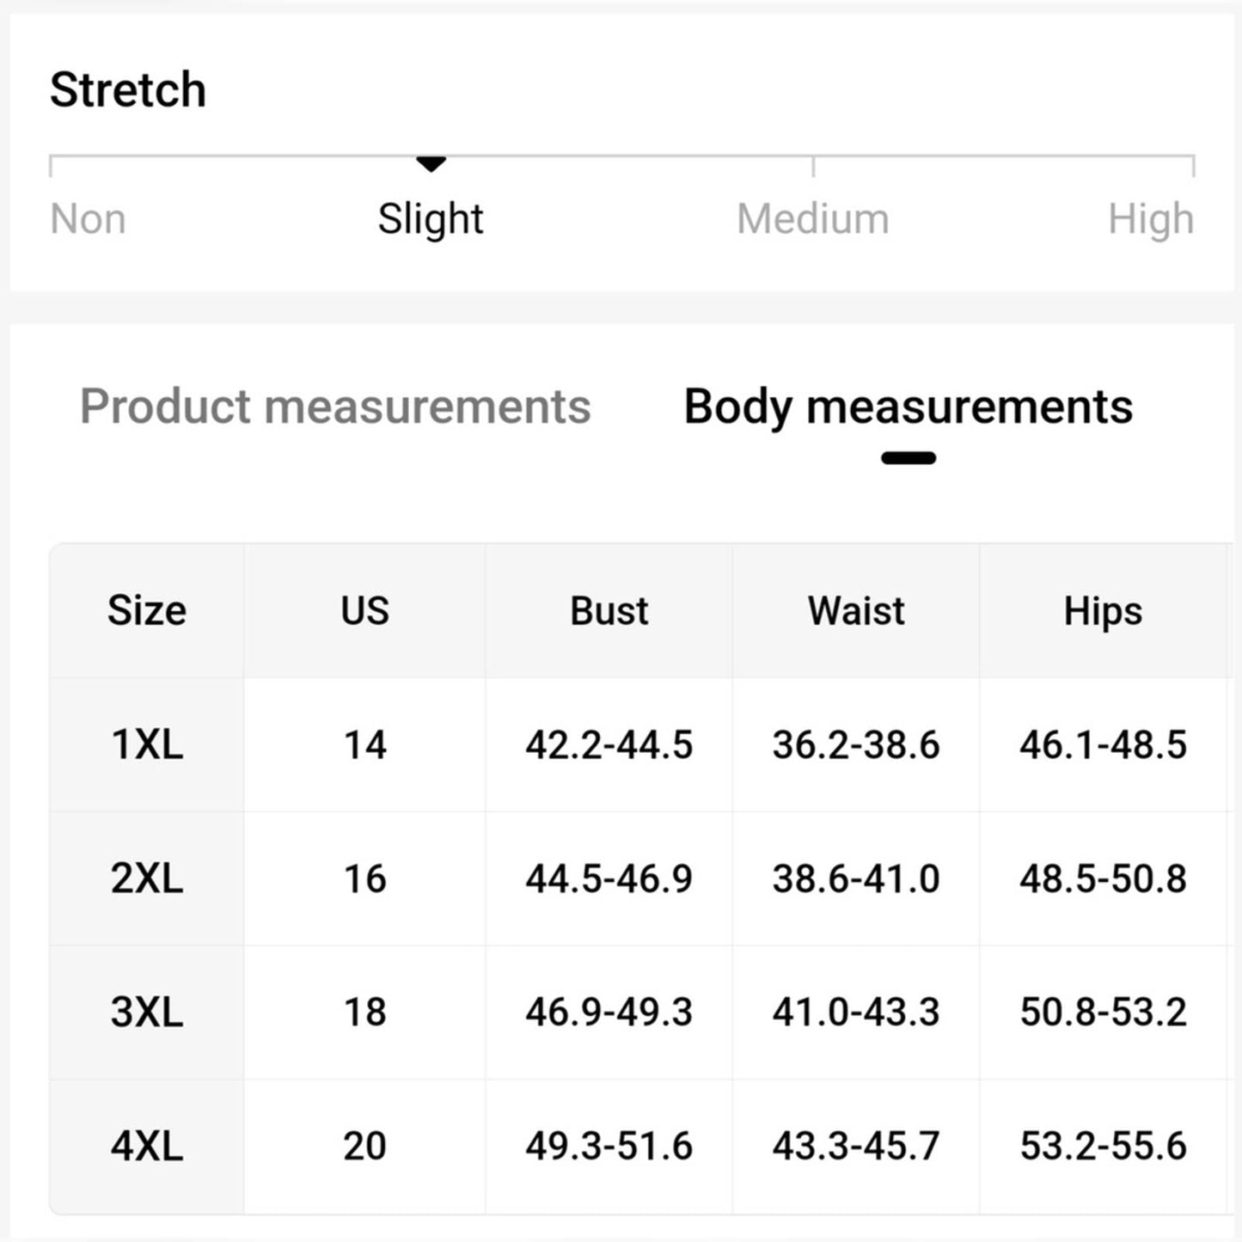Select the 4XL size row
This screenshot has height=1242, width=1242.
pos(639,1146)
